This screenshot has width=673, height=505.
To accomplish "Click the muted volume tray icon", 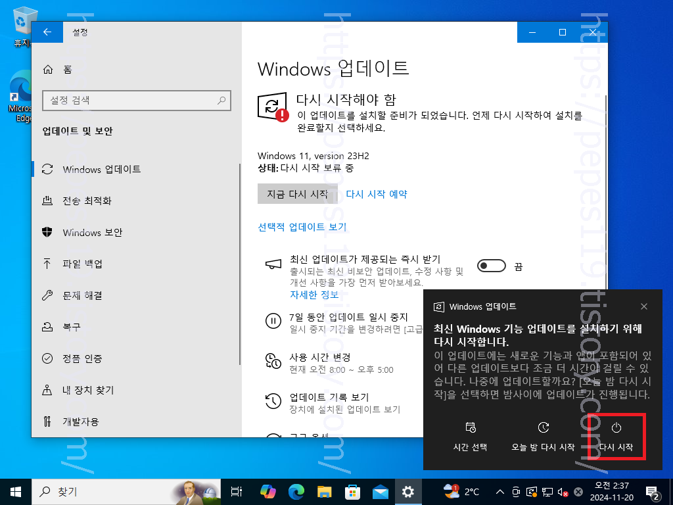I will point(563,492).
